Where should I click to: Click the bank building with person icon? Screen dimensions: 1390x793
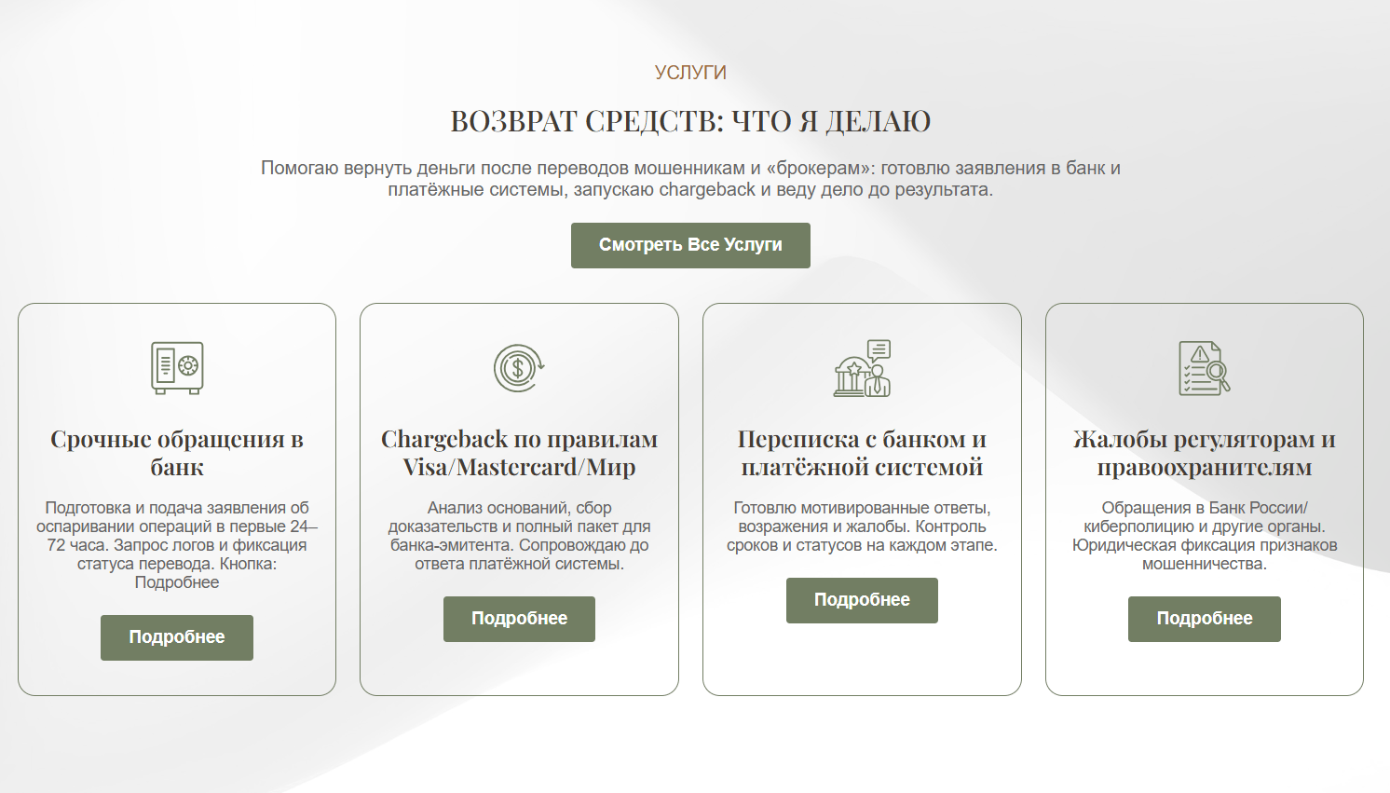pos(862,368)
